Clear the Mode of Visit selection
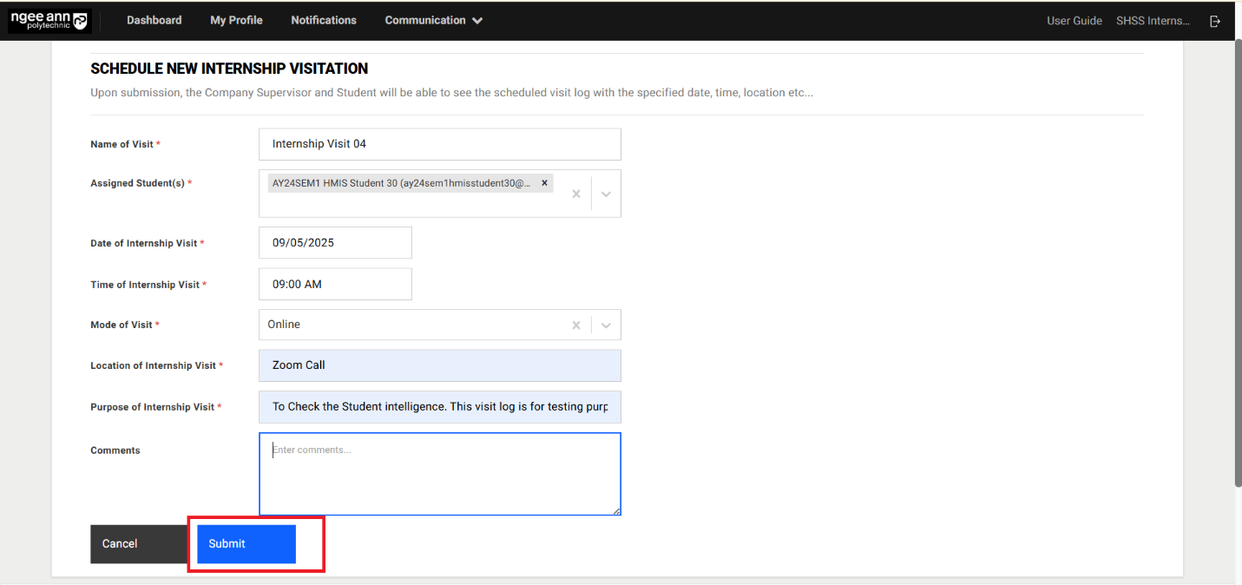 [x=575, y=325]
